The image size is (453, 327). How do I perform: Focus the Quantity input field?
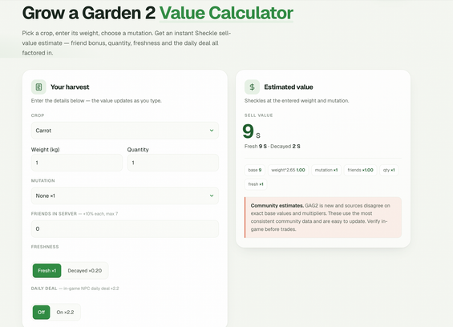pyautogui.click(x=172, y=163)
